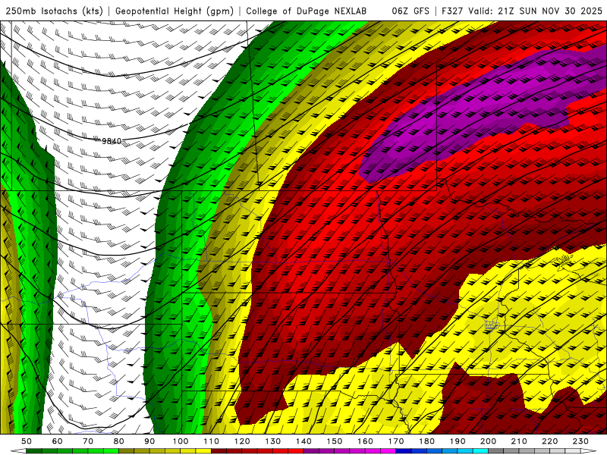Select the bright yellow swatch just left of 110

[203, 450]
